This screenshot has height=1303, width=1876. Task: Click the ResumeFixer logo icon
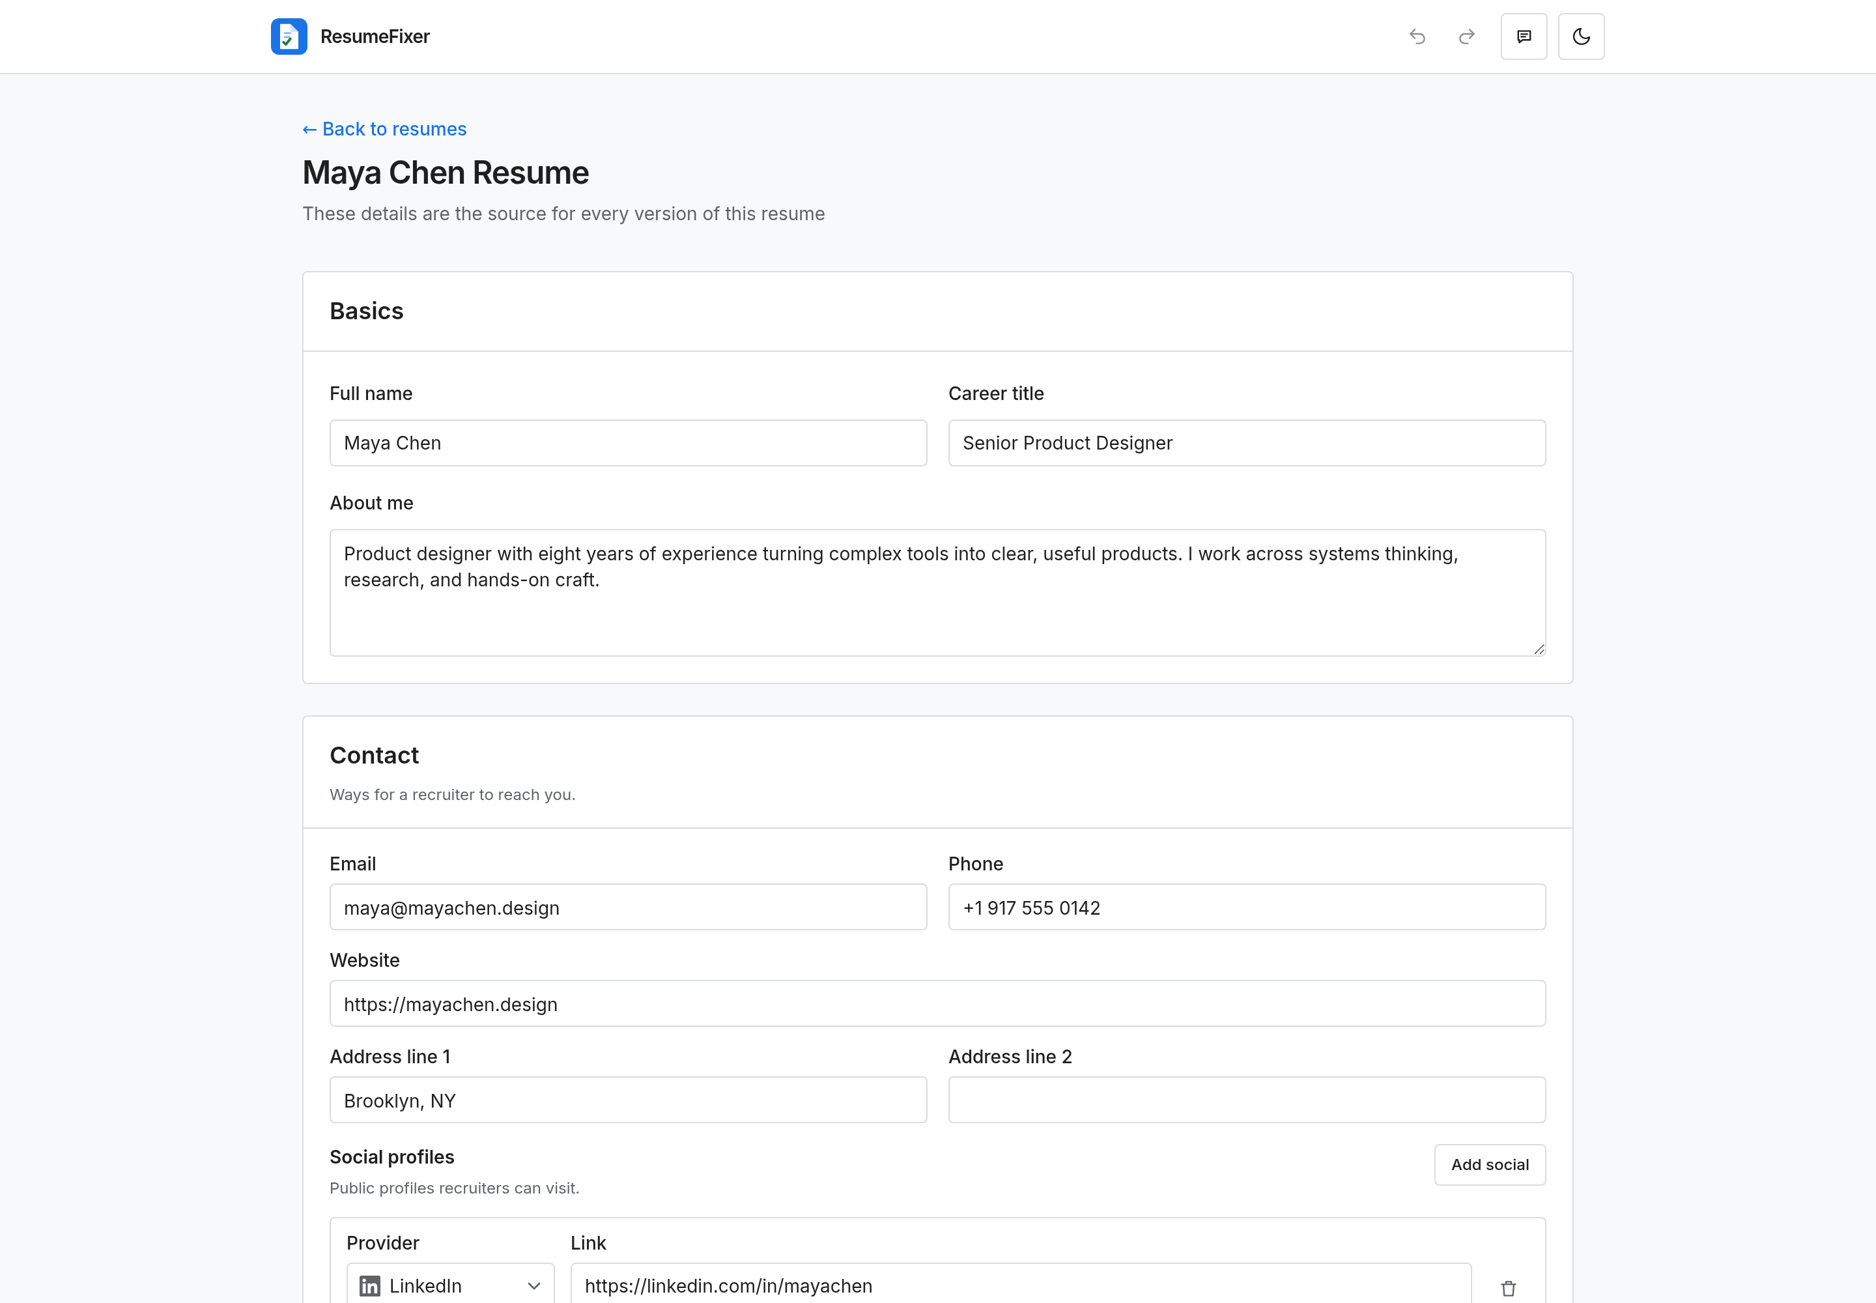click(x=289, y=36)
